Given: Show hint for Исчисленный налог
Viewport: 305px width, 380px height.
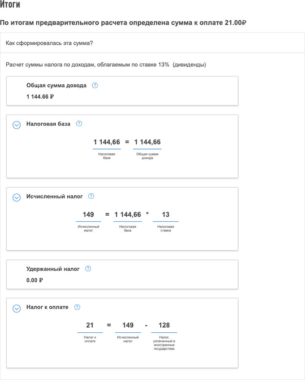Looking at the screenshot, I should [91, 196].
